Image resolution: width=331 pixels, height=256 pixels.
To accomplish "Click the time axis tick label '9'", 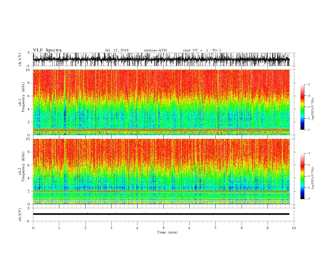I will coord(267,228).
